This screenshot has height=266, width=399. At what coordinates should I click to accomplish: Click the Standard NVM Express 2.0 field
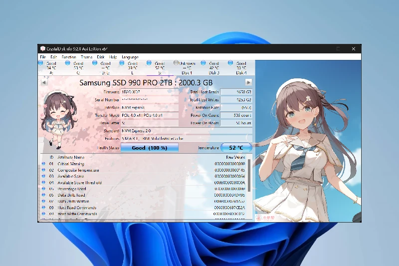pyautogui.click(x=186, y=131)
